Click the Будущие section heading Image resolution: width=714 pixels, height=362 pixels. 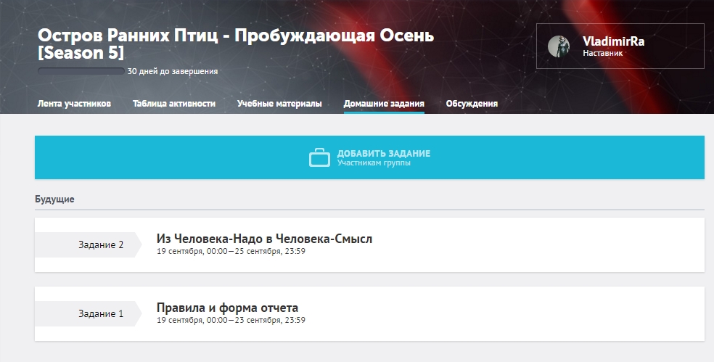pos(54,199)
